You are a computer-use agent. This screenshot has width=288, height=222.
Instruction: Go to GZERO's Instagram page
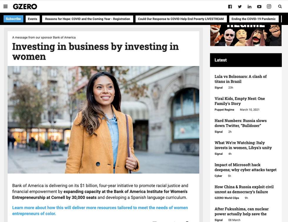[269, 6]
